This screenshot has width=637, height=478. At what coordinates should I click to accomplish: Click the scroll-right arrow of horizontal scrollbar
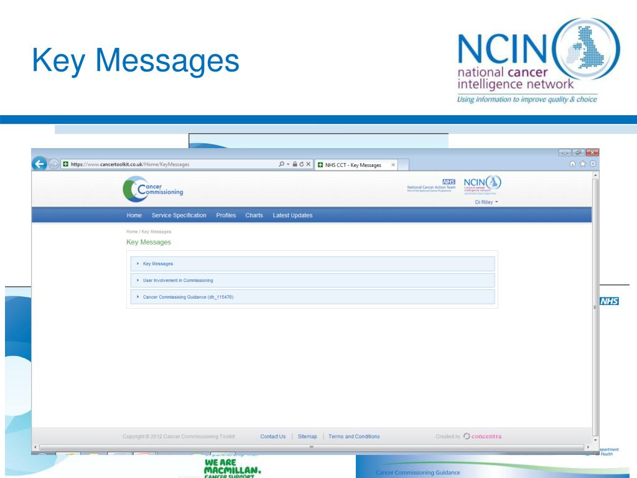point(588,447)
